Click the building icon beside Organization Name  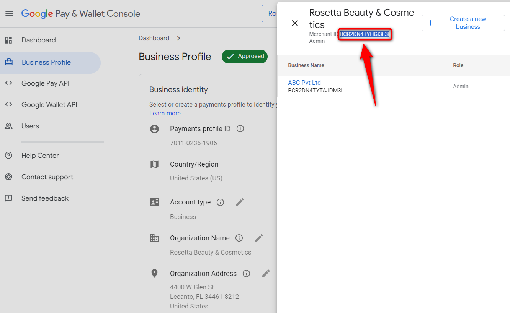coord(154,238)
